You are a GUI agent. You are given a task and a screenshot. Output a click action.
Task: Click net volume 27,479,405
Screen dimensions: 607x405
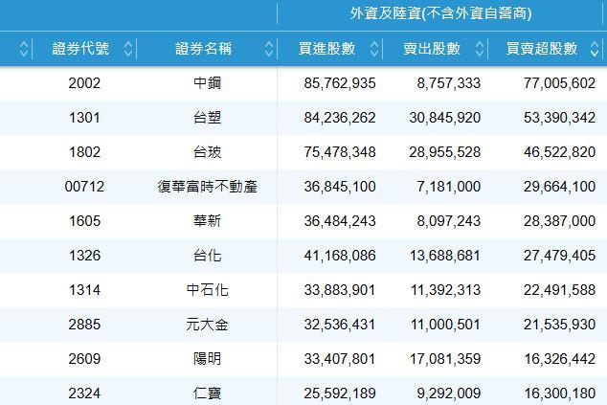[x=560, y=256]
